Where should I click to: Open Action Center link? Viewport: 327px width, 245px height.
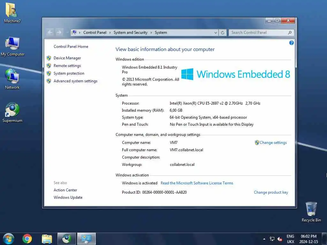(x=65, y=190)
